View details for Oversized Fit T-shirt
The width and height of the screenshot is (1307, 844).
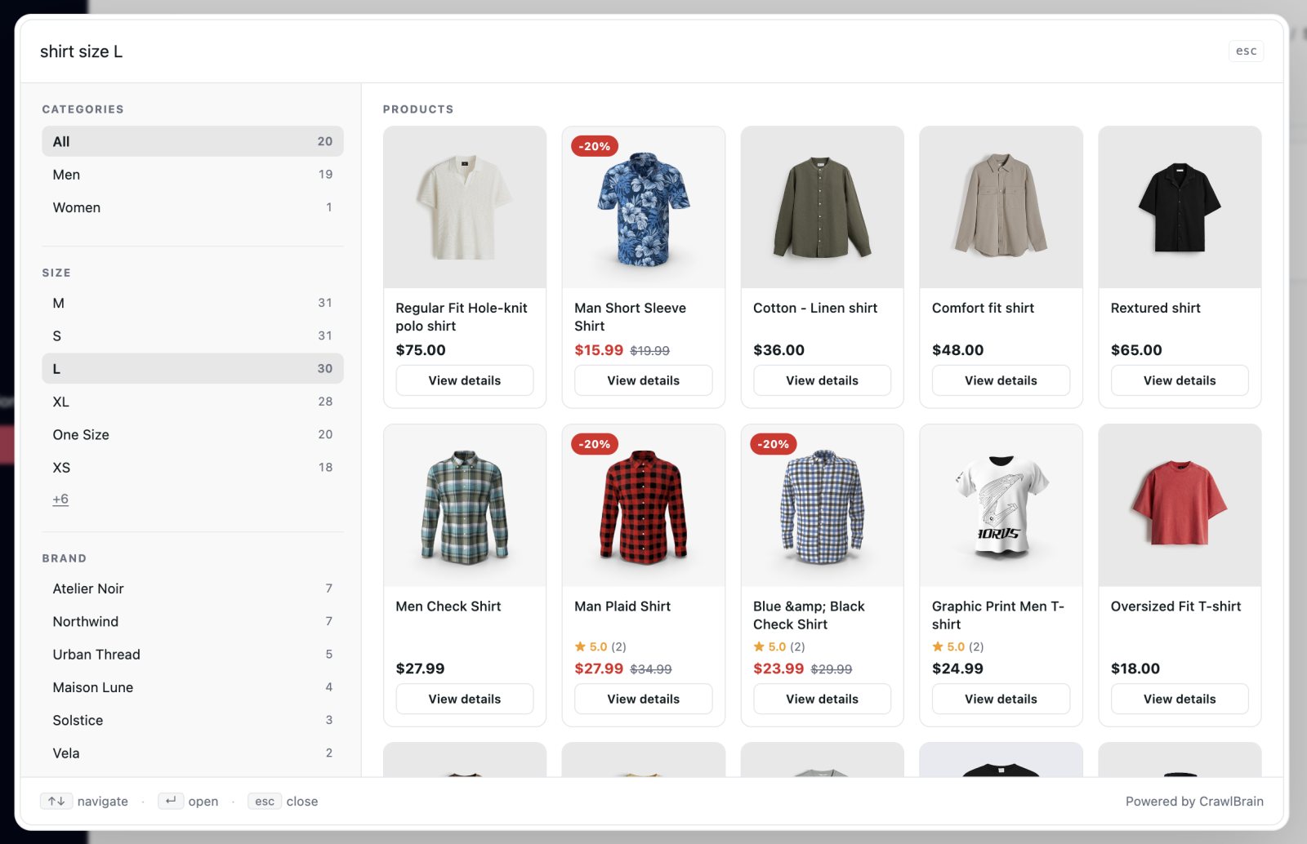[x=1180, y=699]
